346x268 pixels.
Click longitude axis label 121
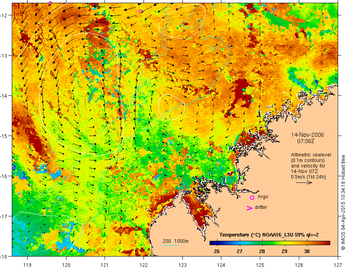[x=105, y=265]
